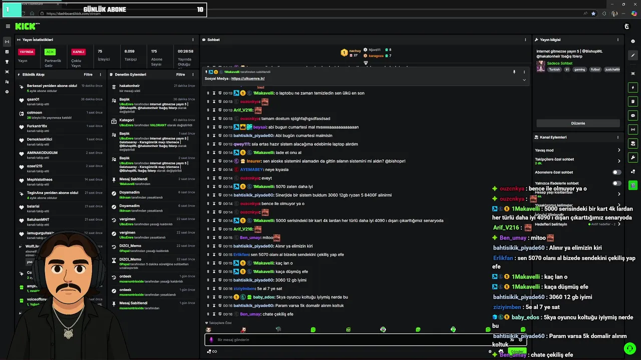
Task: Click the Sadece Sohbet category link
Action: (559, 63)
